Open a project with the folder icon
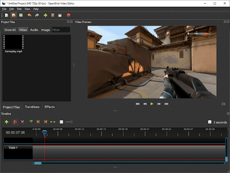This screenshot has height=173, width=230. [13, 15]
